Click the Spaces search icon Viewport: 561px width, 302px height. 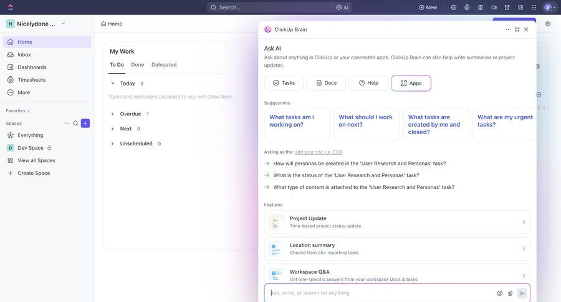[x=75, y=124]
